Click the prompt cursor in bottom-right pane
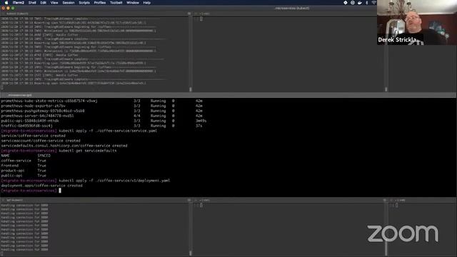Viewport: 457px width, 257px height. [x=397, y=206]
